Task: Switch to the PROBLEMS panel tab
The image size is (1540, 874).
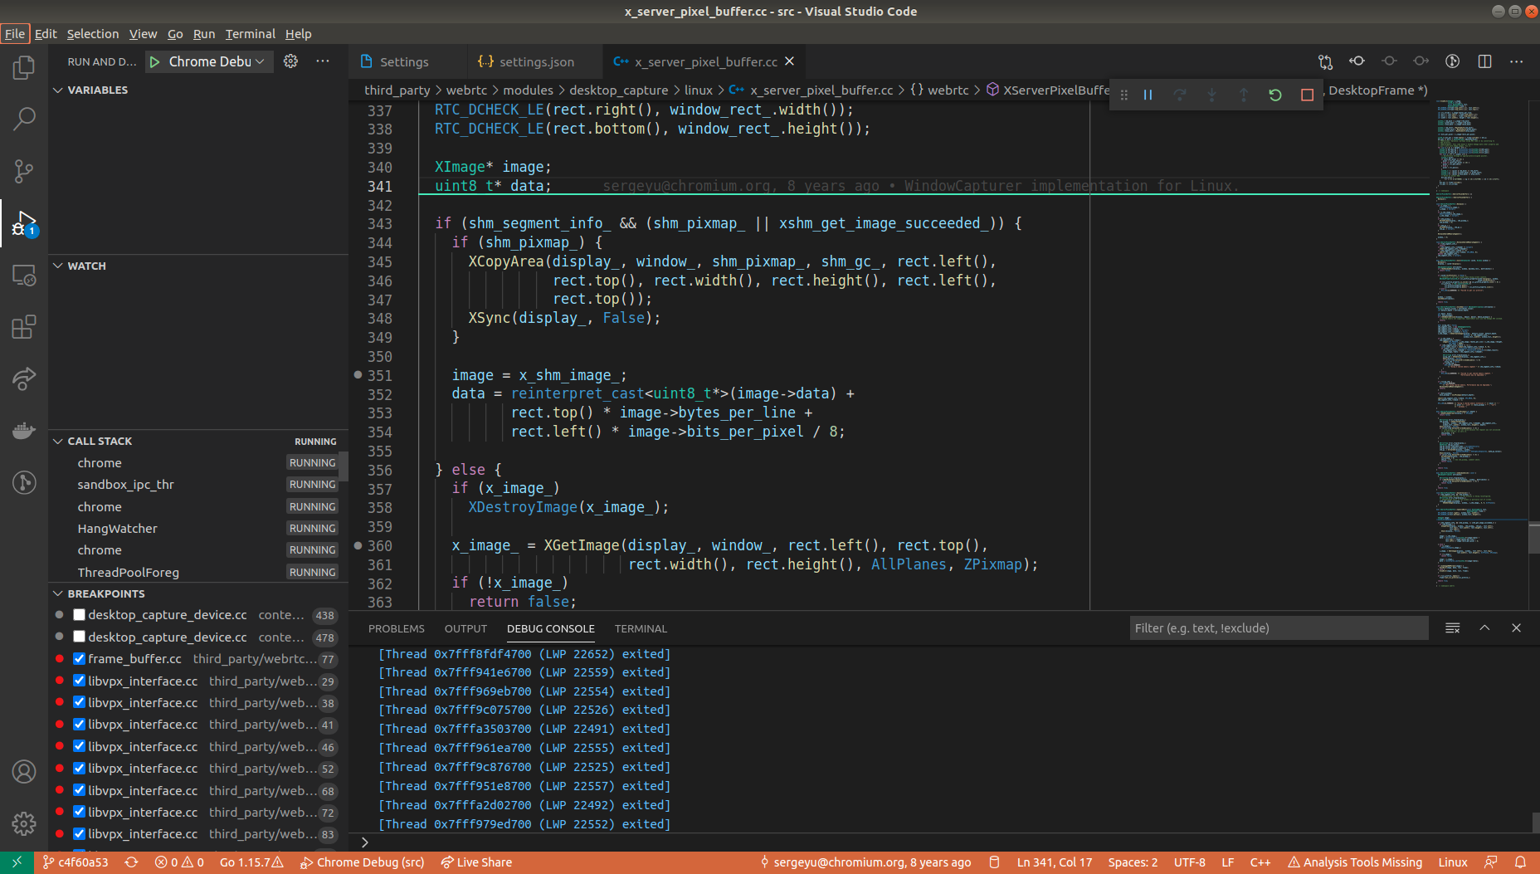Action: 397,628
